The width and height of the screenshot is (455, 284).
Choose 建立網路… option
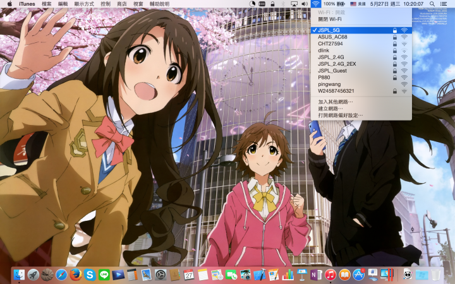coord(361,109)
